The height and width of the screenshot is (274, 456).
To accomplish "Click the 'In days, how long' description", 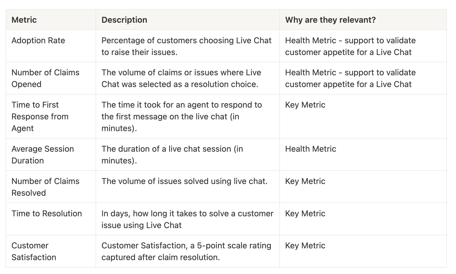I will pos(188,219).
